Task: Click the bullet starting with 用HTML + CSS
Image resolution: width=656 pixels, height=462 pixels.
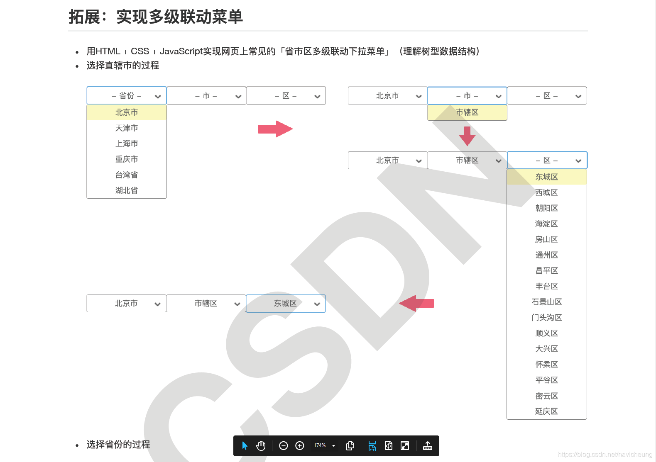Action: (284, 51)
